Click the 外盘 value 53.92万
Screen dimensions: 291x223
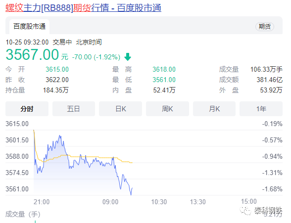click(x=271, y=90)
